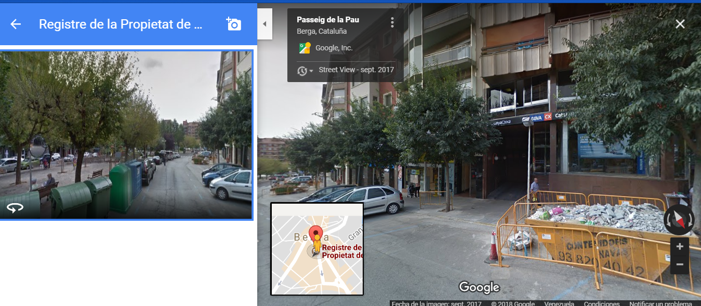Expand the Street View date history dropdown
This screenshot has height=306, width=701.
305,71
